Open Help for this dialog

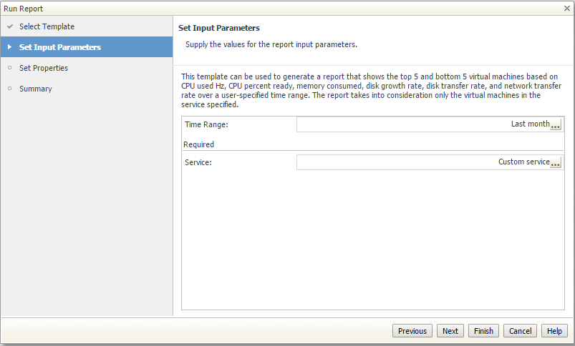tap(554, 331)
